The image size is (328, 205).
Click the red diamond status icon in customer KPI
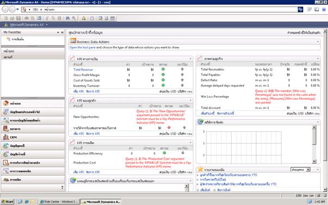(169, 128)
